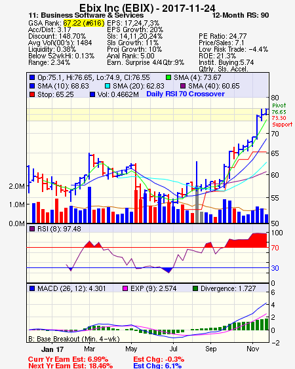Click the green SMA (4) legend swatch
The height and width of the screenshot is (369, 295).
click(168, 77)
